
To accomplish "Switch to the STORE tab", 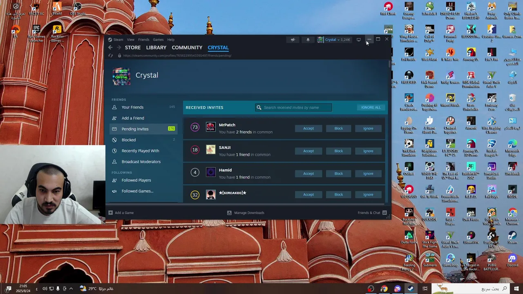I will tap(133, 47).
